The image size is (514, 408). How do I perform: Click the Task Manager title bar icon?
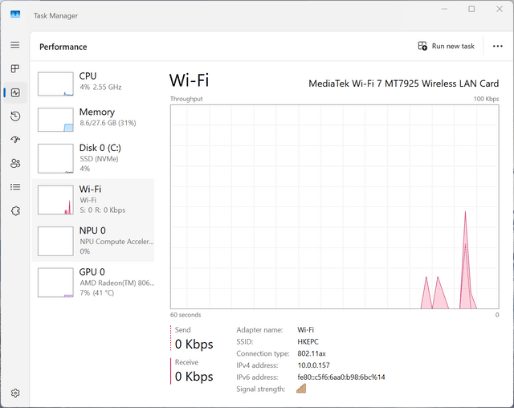point(15,14)
